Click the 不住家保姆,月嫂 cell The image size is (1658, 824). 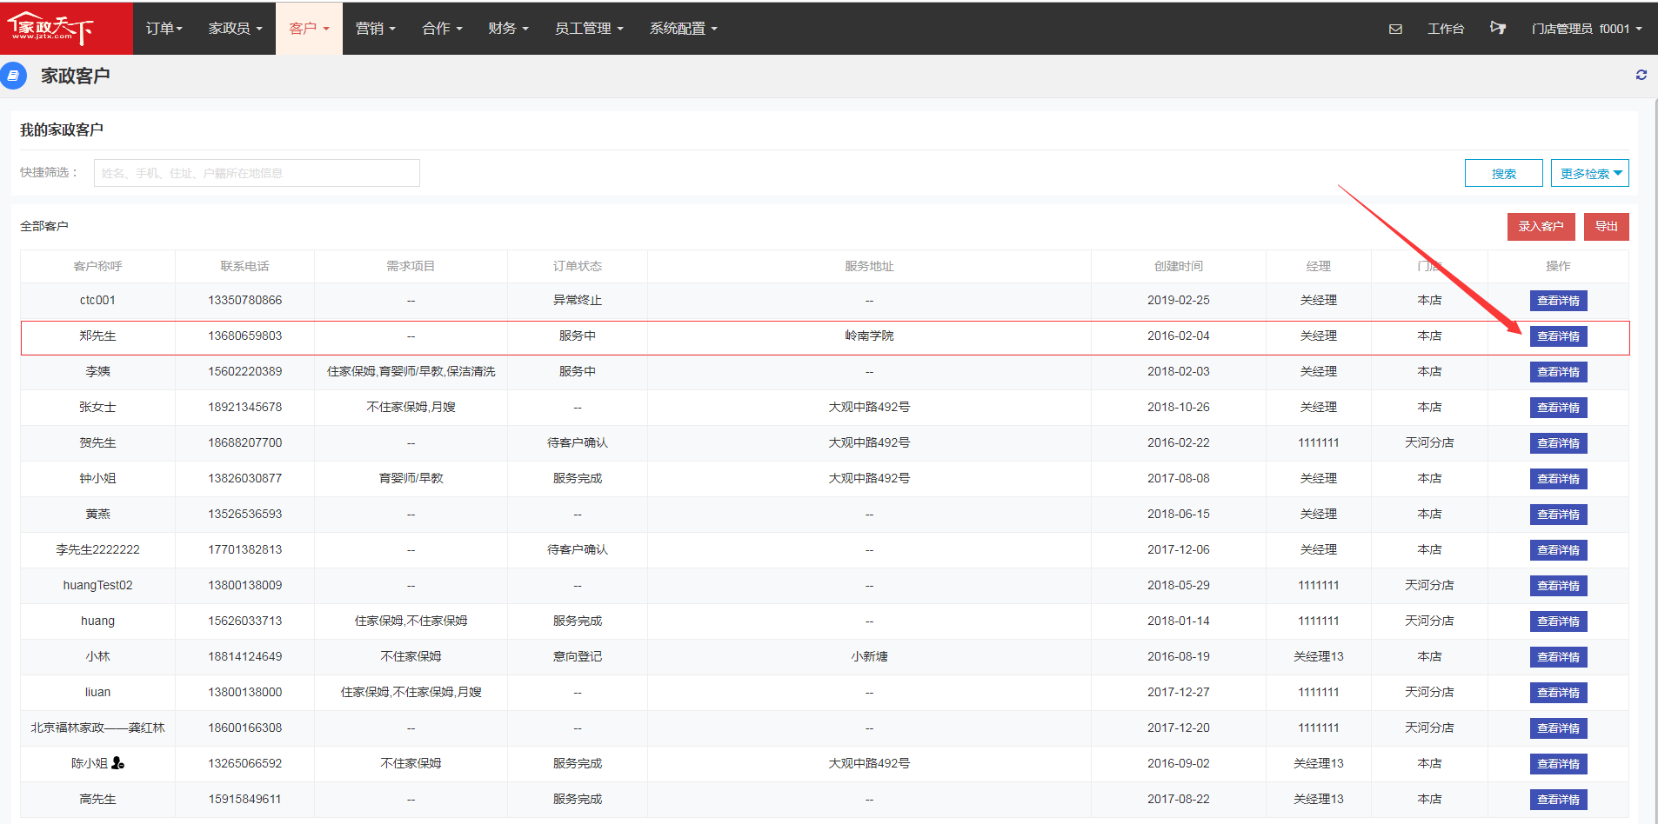[x=411, y=407]
